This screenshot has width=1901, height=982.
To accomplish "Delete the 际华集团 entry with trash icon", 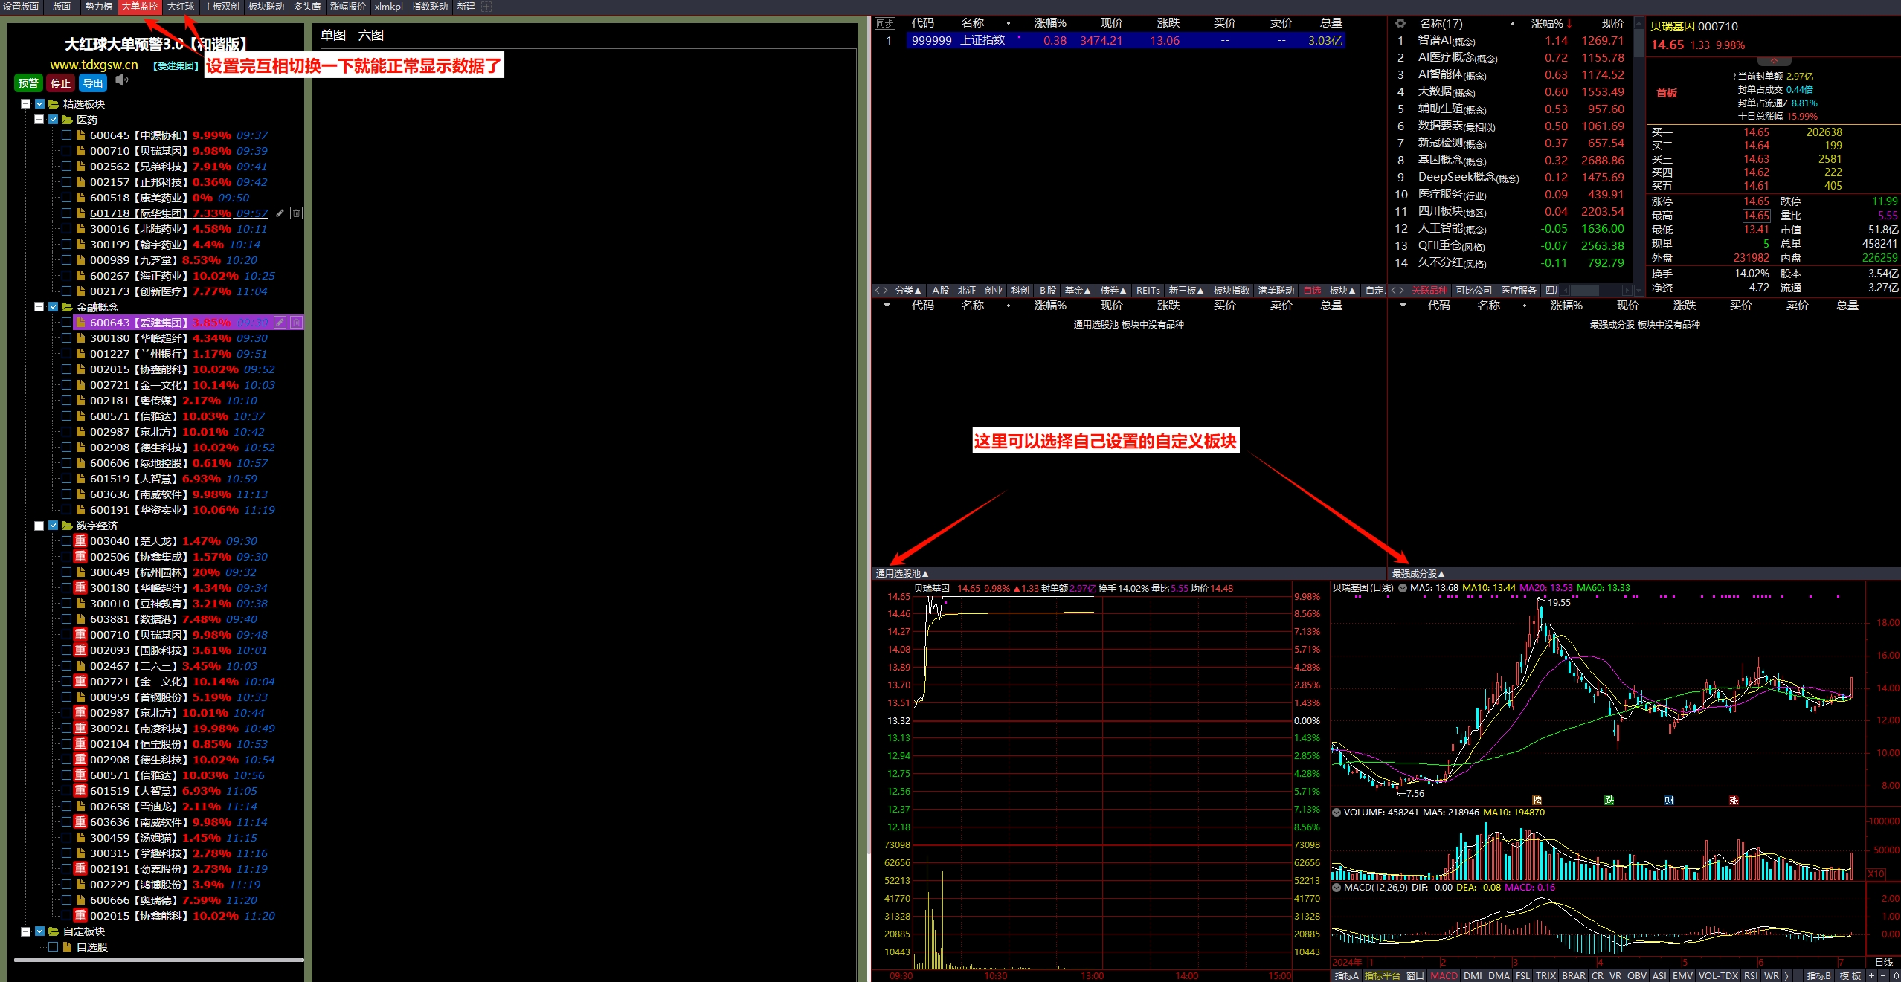I will 296,213.
